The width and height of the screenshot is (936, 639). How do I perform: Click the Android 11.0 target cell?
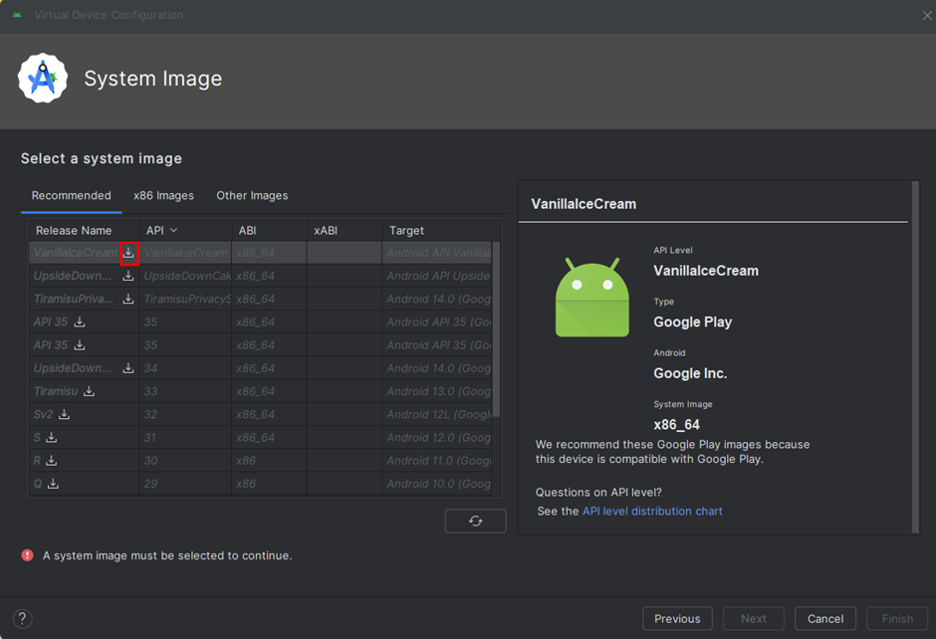coord(437,461)
